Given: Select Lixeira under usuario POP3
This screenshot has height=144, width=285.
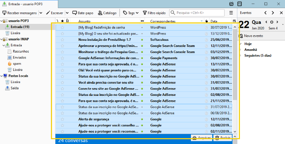Looking at the screenshot, I should click(15, 33).
